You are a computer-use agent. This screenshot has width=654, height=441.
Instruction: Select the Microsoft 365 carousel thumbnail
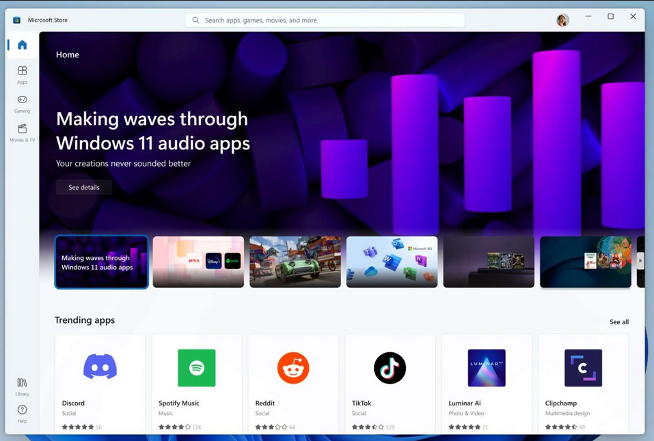point(392,262)
